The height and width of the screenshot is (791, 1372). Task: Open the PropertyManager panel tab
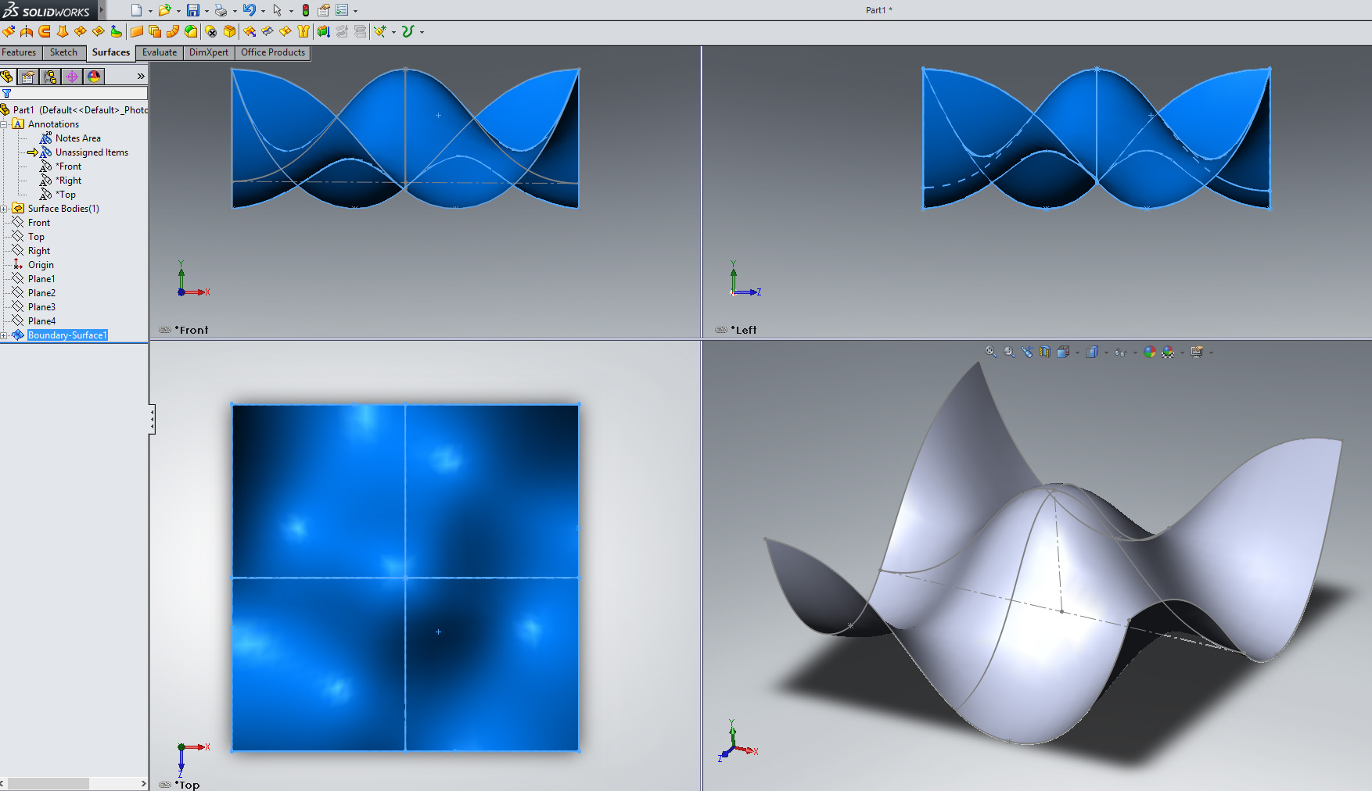28,77
